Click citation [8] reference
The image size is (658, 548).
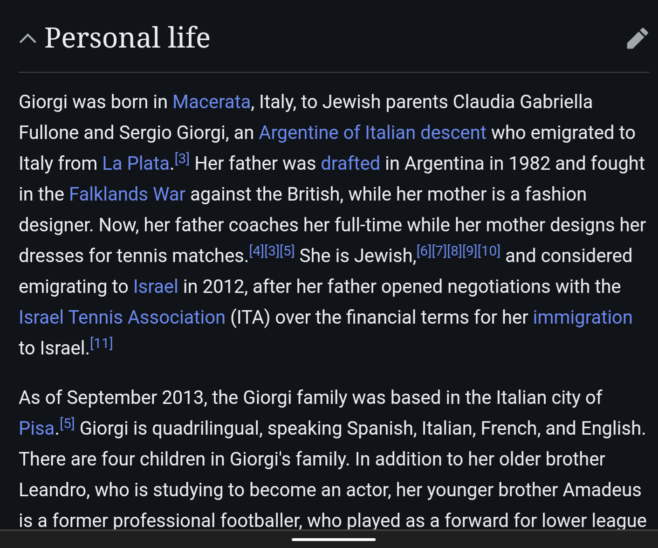pos(454,251)
